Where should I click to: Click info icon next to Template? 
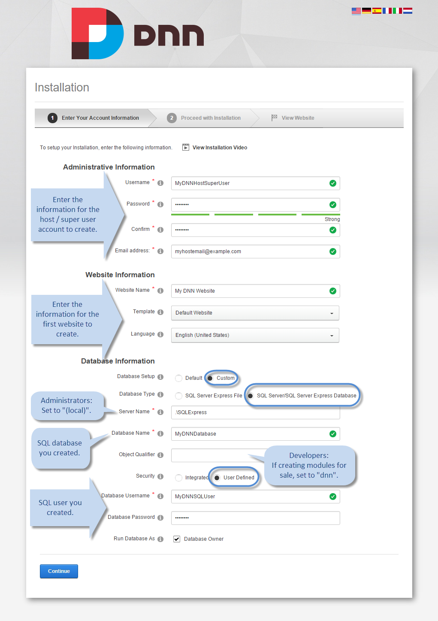point(160,312)
